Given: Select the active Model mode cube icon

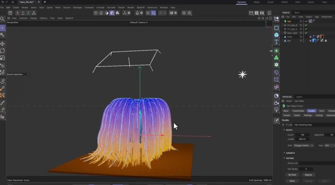Looking at the screenshot, I should pyautogui.click(x=112, y=13).
